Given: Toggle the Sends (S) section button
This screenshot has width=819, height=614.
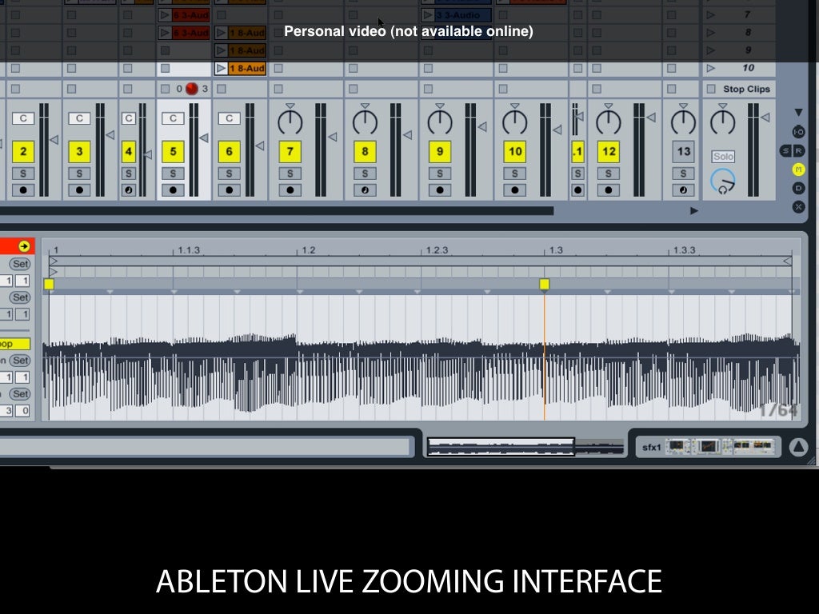Looking at the screenshot, I should pos(786,151).
